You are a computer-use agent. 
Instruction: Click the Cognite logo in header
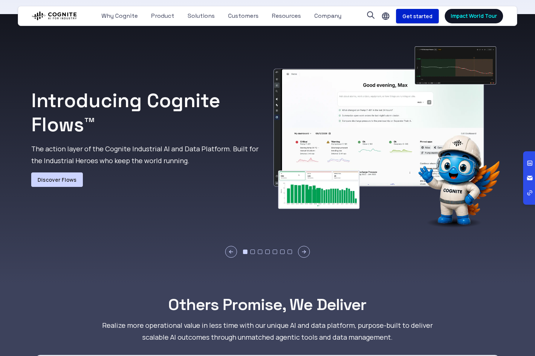coord(54,16)
